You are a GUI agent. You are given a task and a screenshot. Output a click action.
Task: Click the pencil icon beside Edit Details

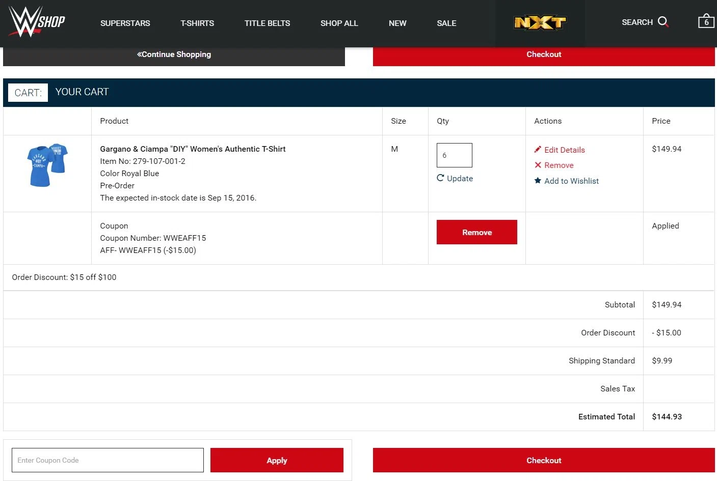click(x=538, y=150)
